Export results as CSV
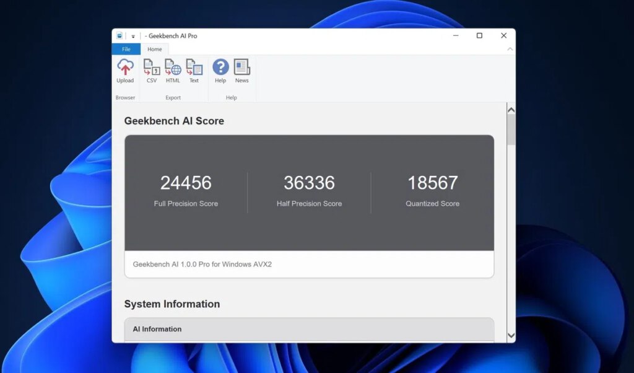The image size is (634, 373). tap(152, 71)
